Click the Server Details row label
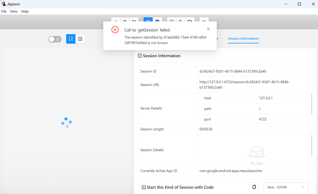Viewport: 318px width, 194px height. (151, 108)
